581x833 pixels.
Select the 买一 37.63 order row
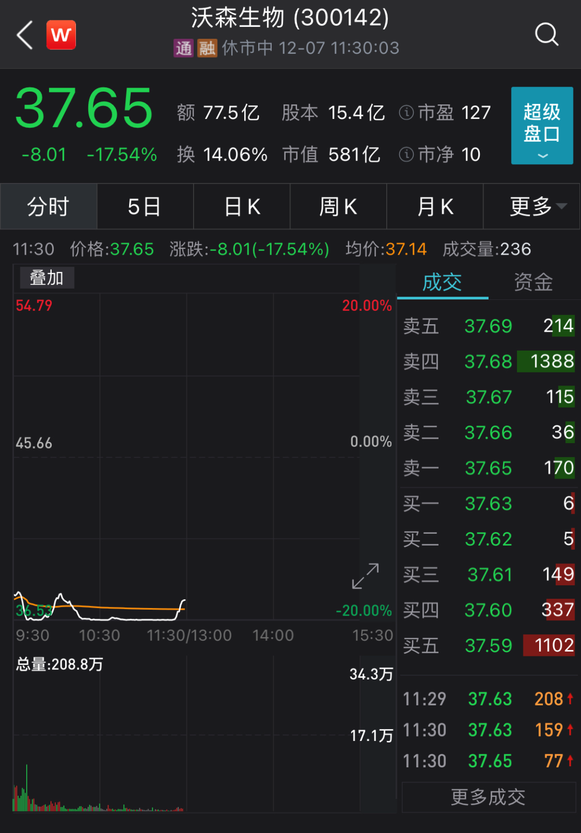click(x=488, y=503)
